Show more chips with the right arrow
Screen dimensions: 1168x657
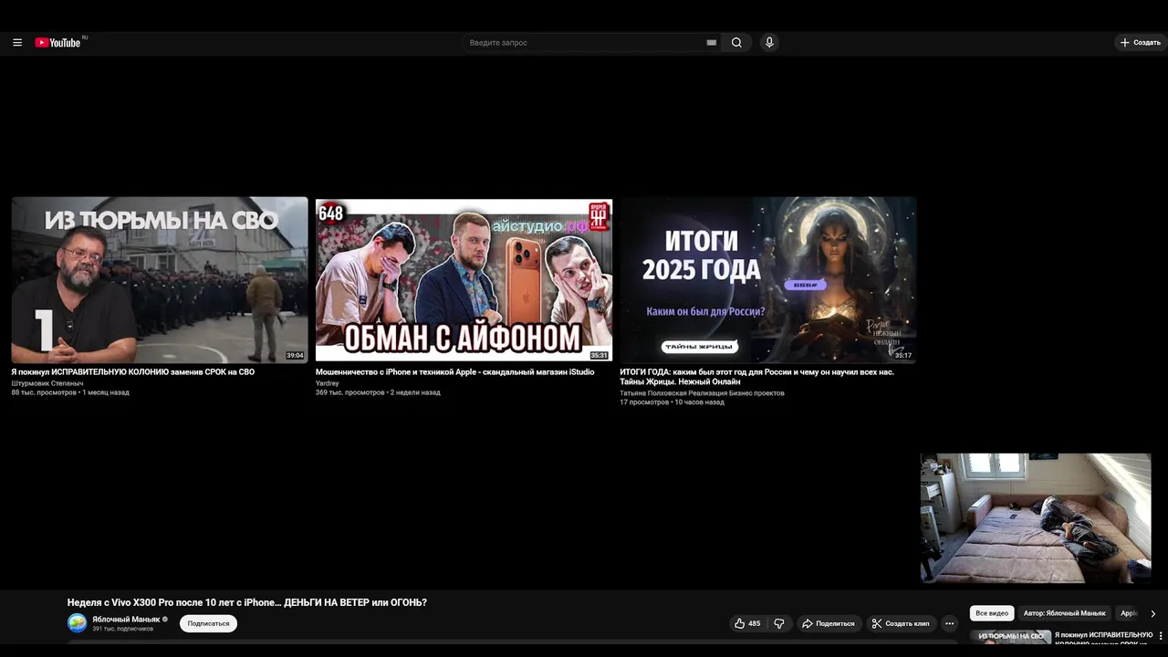pyautogui.click(x=1152, y=613)
